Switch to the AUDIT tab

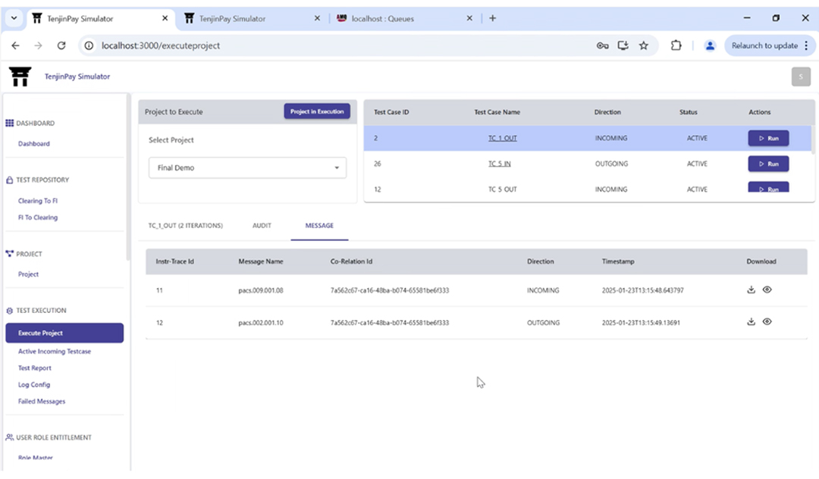point(262,225)
